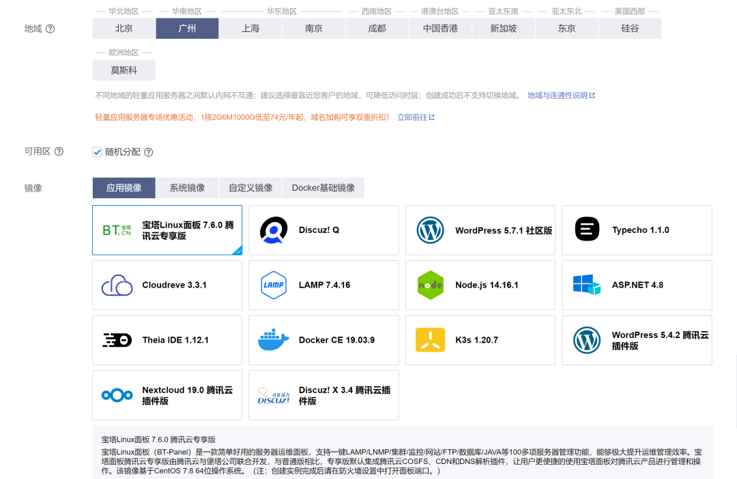Choose the Typecho 1.1.0 image name
Viewport: 737px width, 479px height.
641,230
